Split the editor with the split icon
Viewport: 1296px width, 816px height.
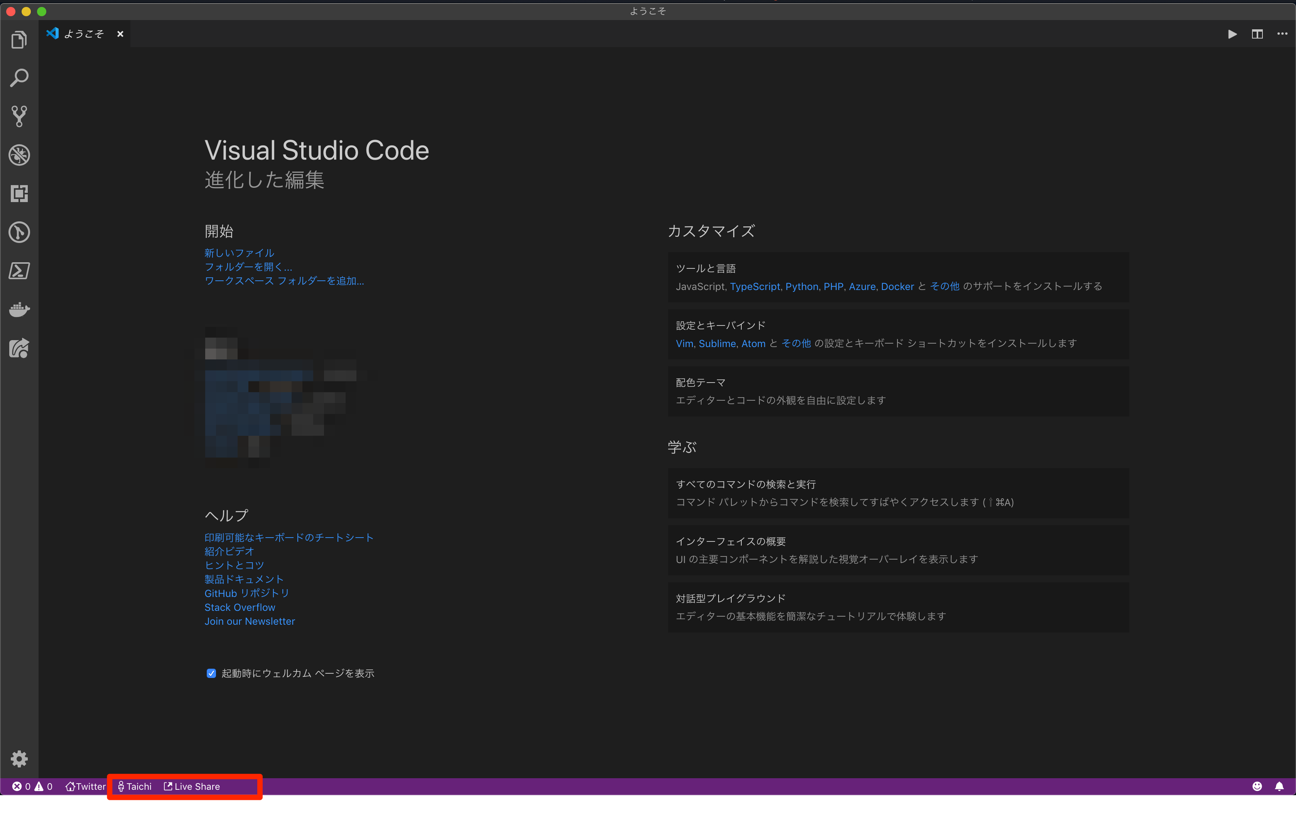click(1257, 34)
